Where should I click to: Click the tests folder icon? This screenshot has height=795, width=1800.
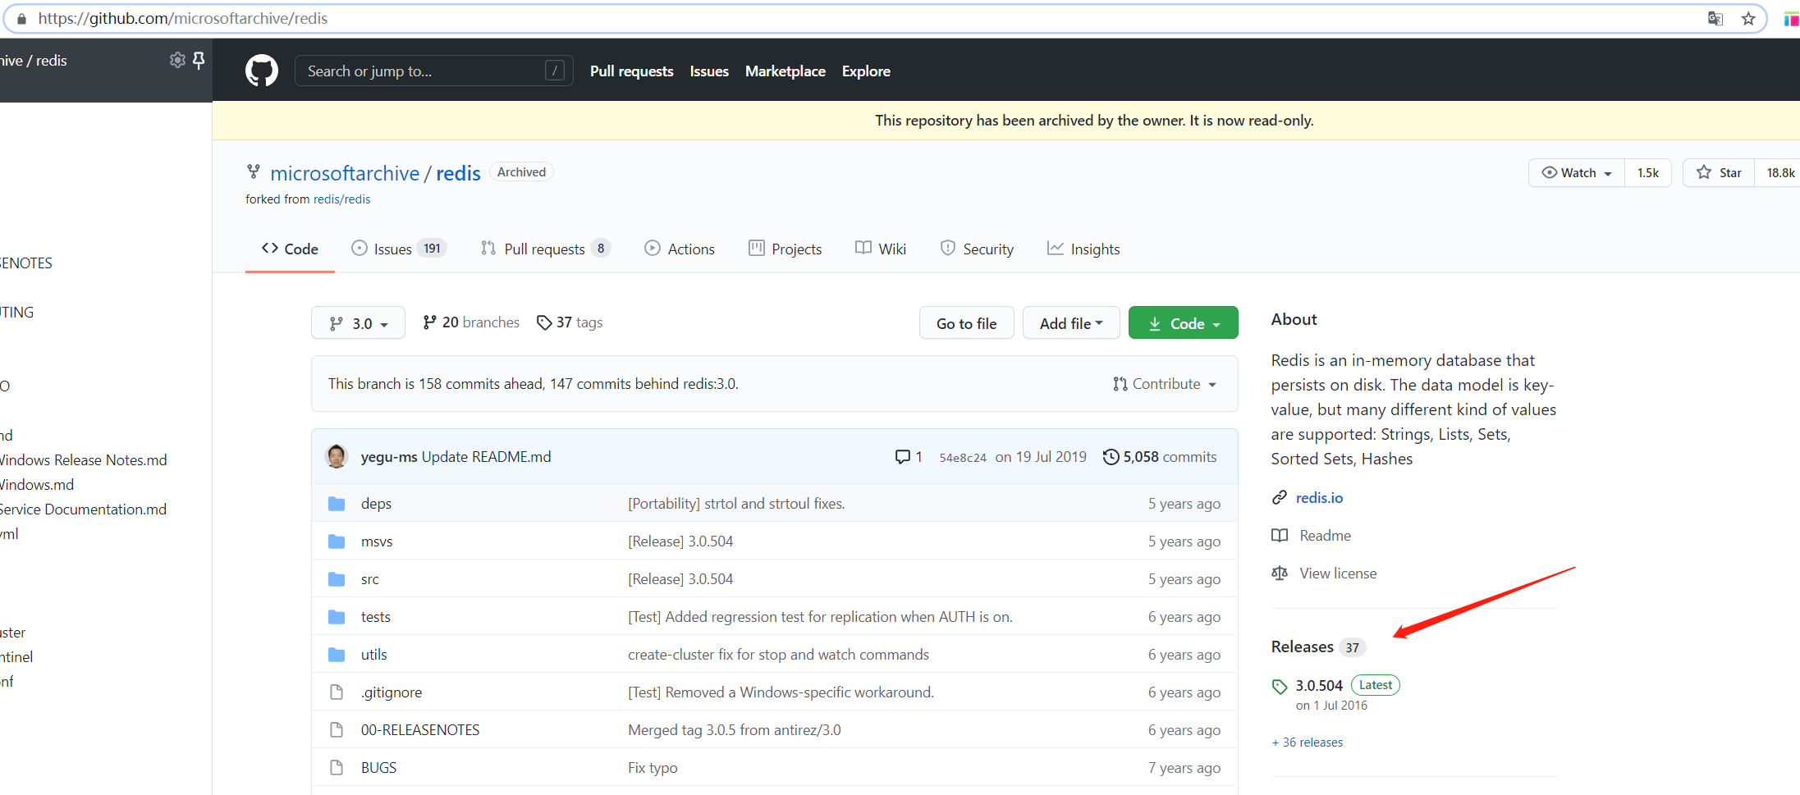point(337,616)
